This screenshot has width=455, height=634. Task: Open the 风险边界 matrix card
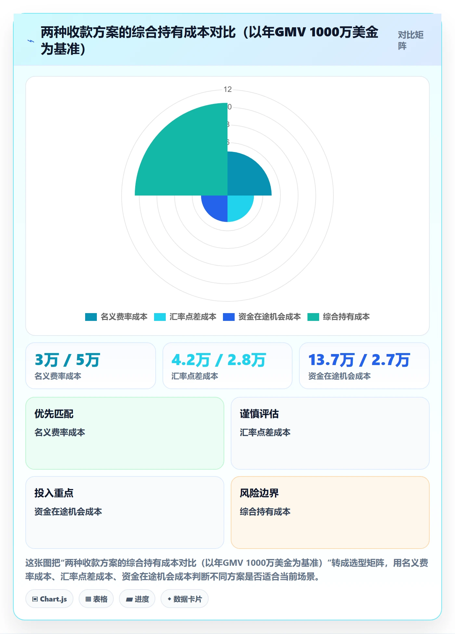(330, 513)
